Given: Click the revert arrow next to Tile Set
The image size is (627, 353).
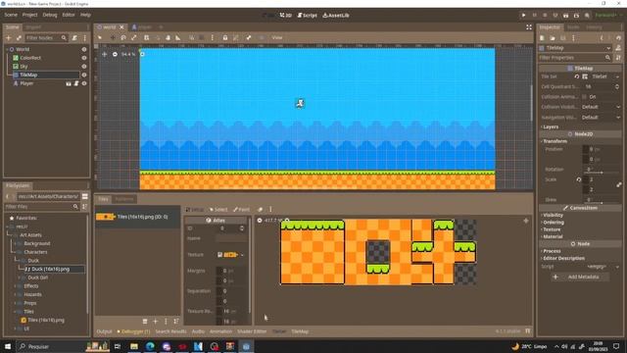Looking at the screenshot, I should click(577, 76).
